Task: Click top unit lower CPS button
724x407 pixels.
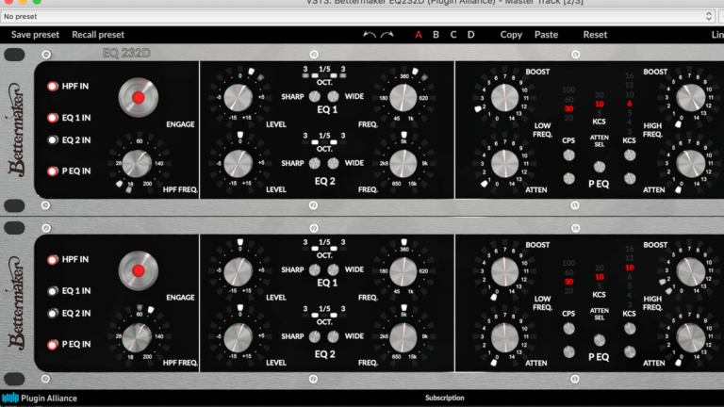Action: (568, 178)
